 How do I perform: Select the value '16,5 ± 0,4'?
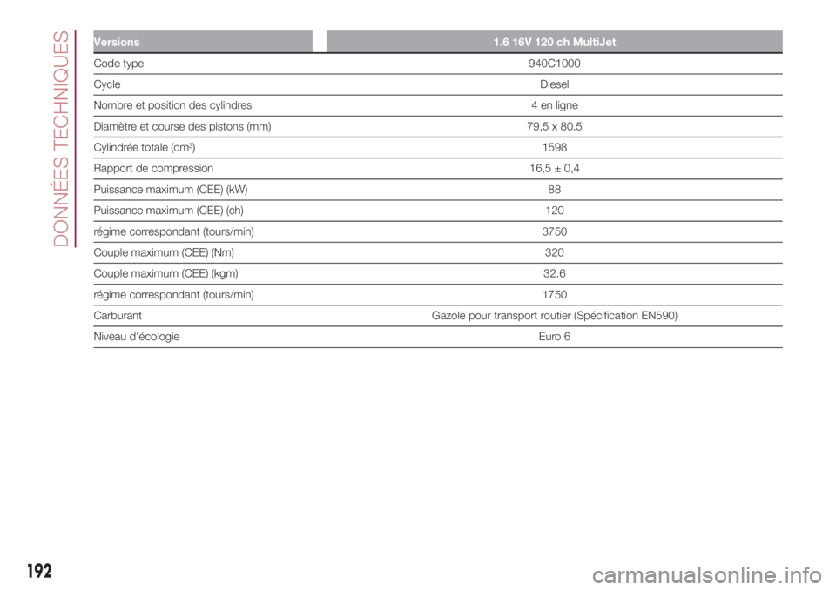click(555, 169)
